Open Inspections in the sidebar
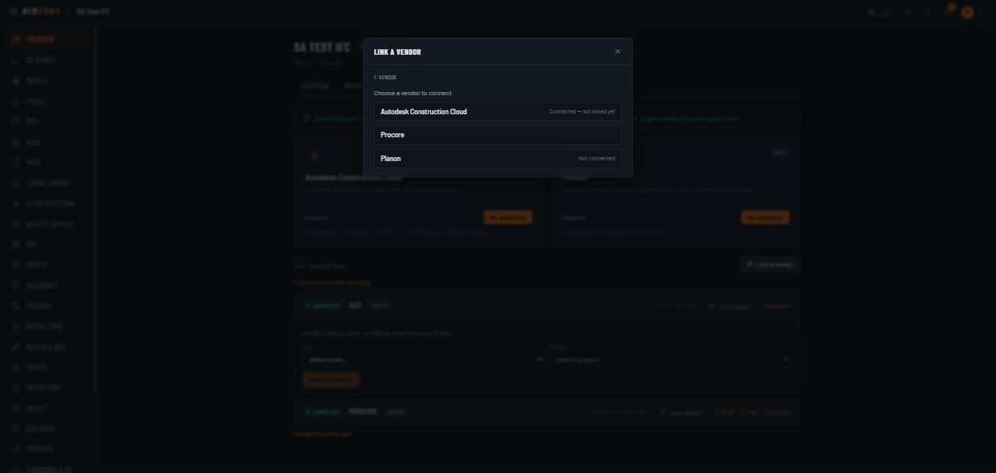Screen dimensions: 996x473 46,388
